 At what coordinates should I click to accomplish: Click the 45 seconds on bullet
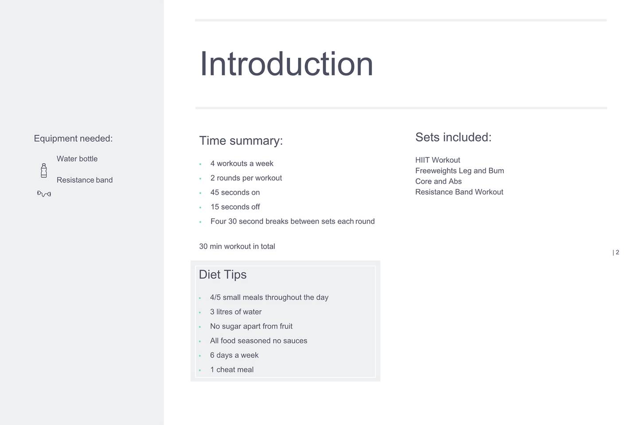click(235, 193)
